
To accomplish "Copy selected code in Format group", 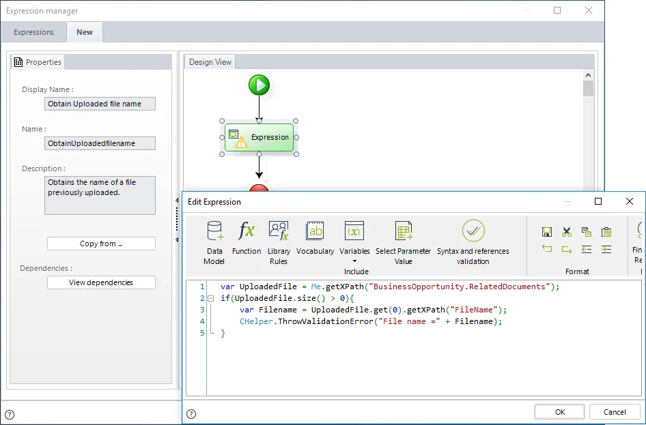I will point(587,232).
